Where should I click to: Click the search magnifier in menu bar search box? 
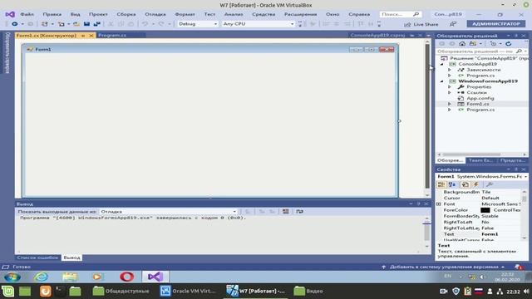(x=416, y=14)
